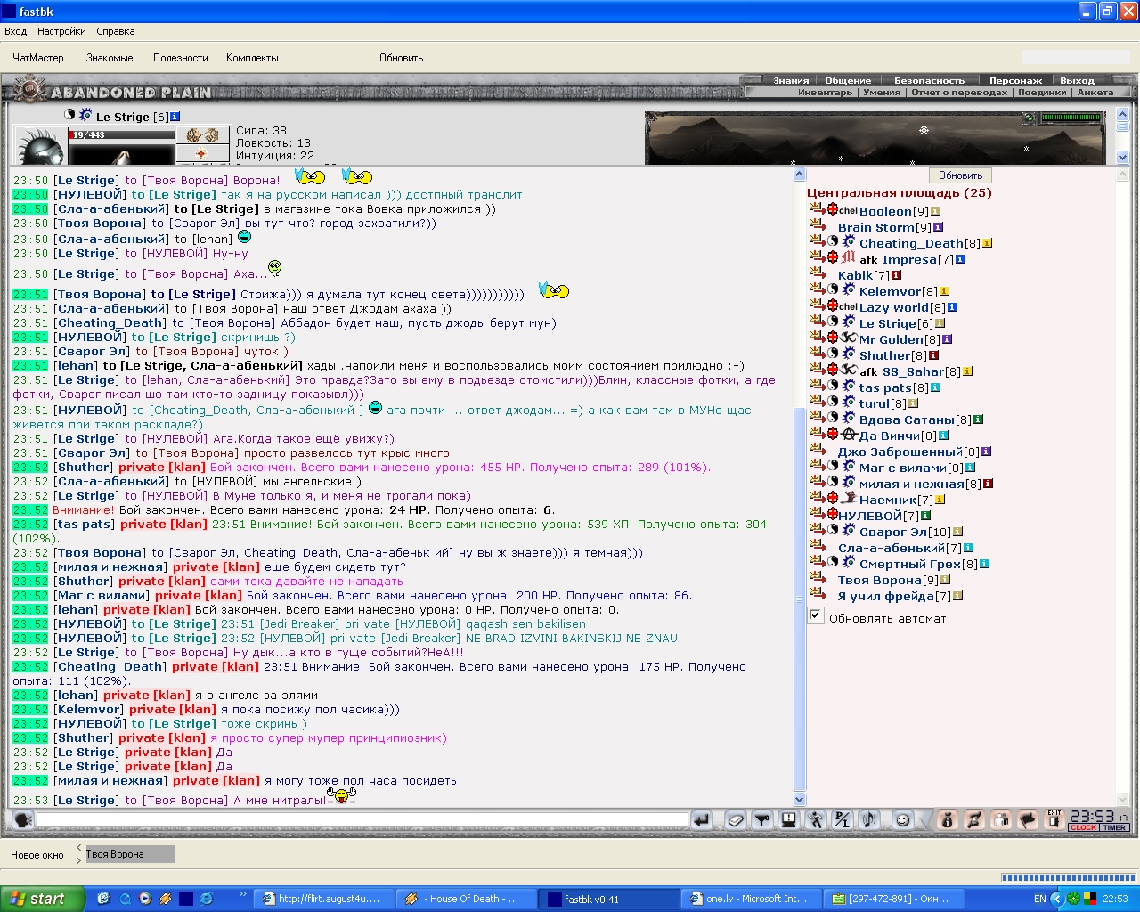Click the Обновить toolbar item at top
Image resolution: width=1140 pixels, height=912 pixels.
pos(401,58)
